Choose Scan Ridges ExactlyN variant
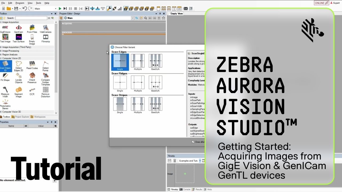This screenshot has width=342, height=192. 155,84
